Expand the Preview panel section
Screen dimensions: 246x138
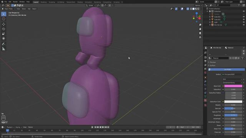[x=212, y=62]
